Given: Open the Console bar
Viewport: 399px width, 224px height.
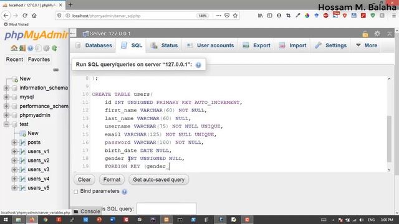Looking at the screenshot, I should [87, 212].
